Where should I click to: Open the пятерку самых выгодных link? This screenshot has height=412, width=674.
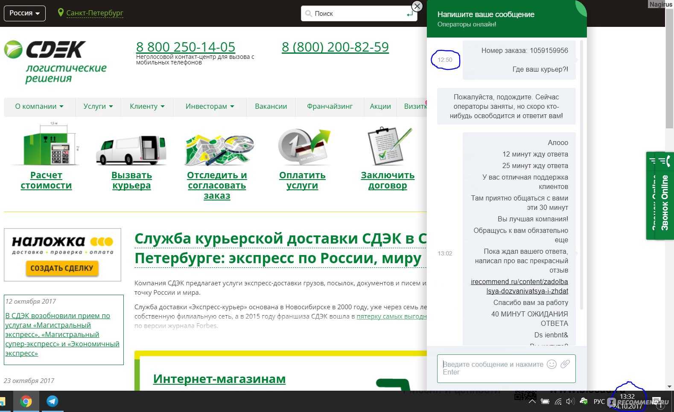pos(391,316)
